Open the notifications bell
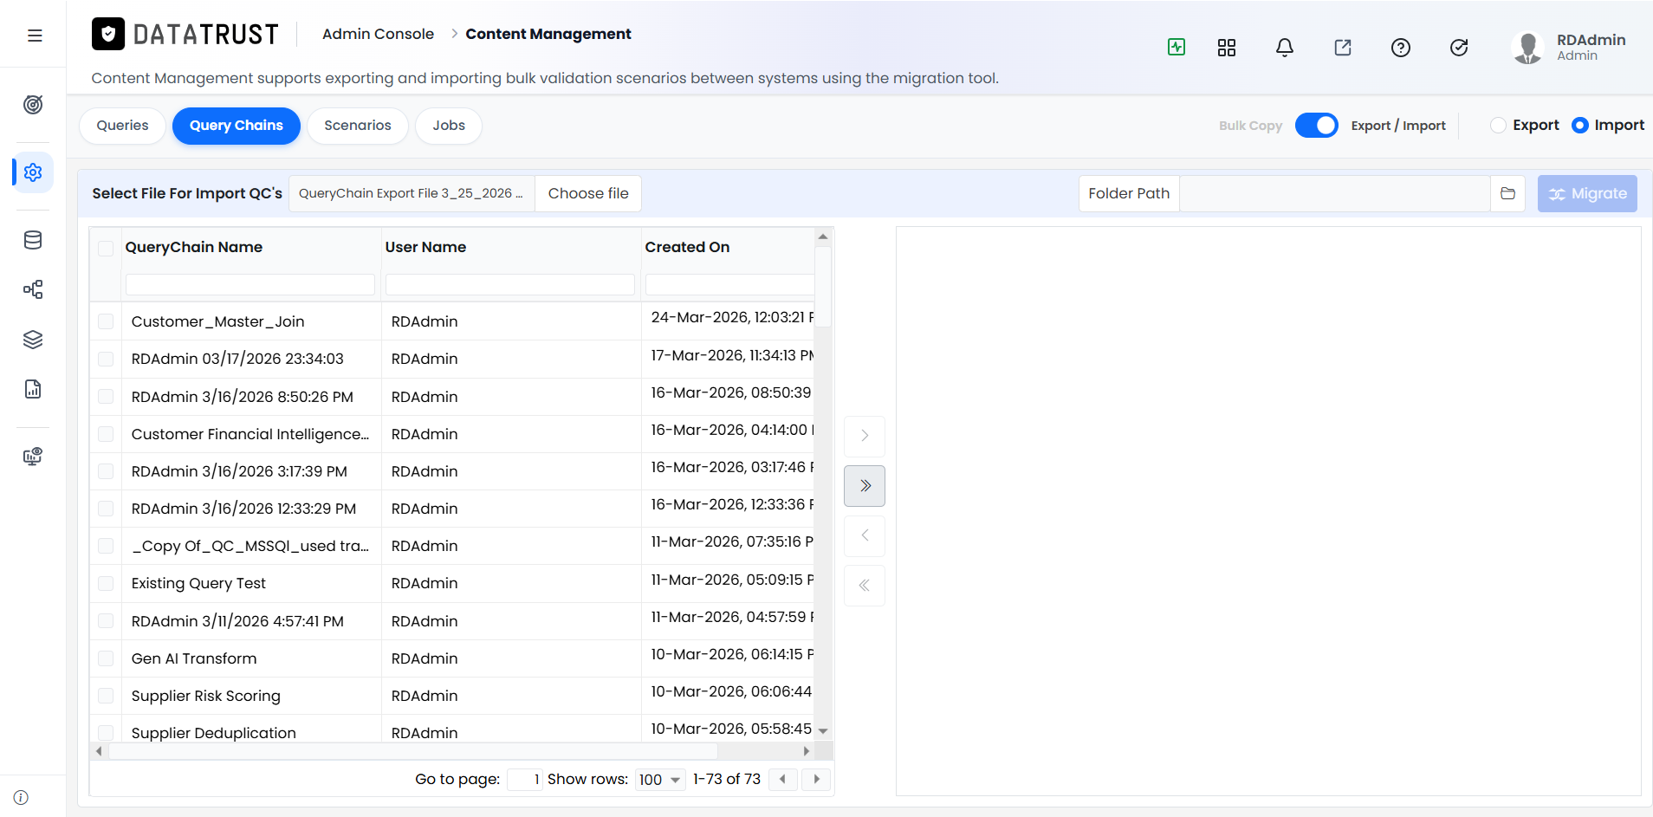Viewport: 1653px width, 817px height. (1285, 48)
